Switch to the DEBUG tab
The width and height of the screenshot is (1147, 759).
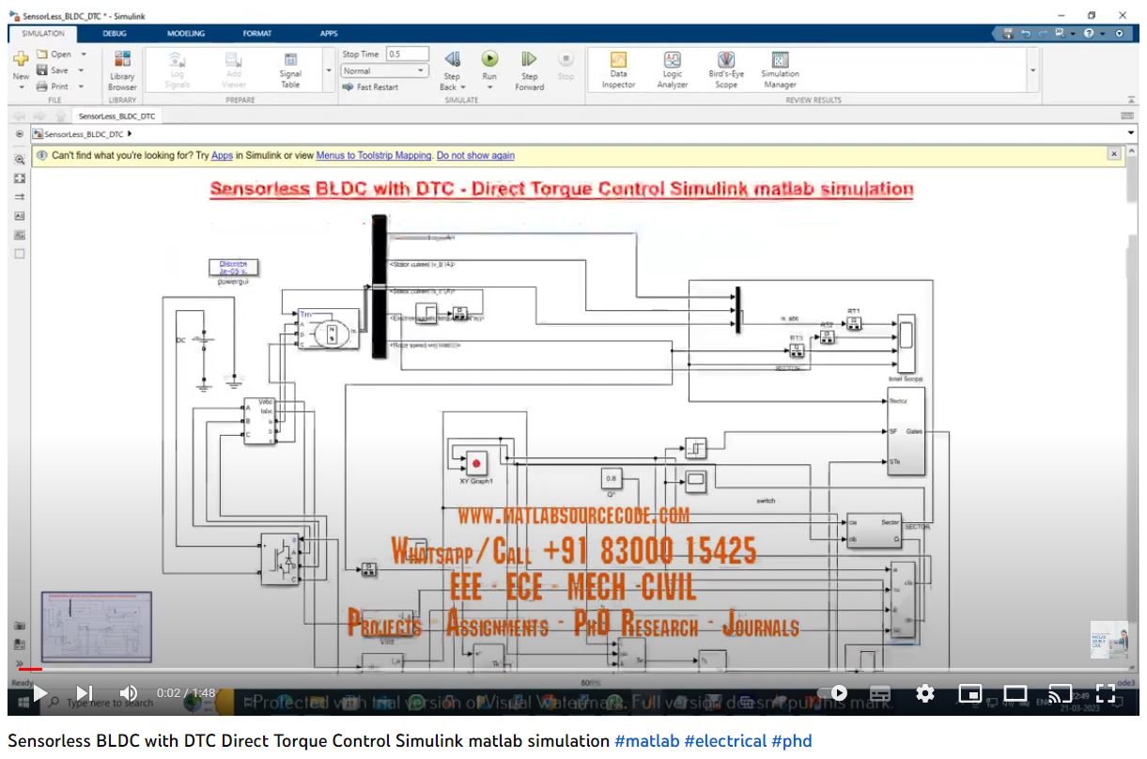pyautogui.click(x=115, y=33)
